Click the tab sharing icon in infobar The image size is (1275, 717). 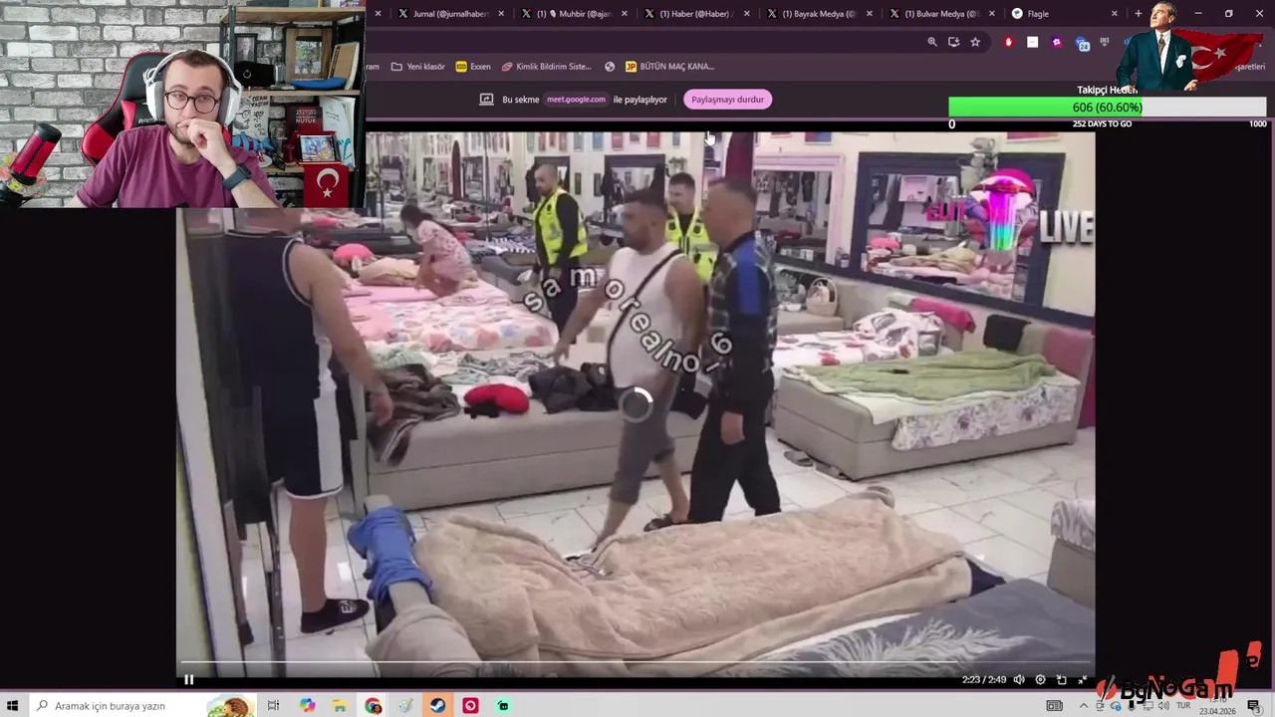(x=486, y=100)
